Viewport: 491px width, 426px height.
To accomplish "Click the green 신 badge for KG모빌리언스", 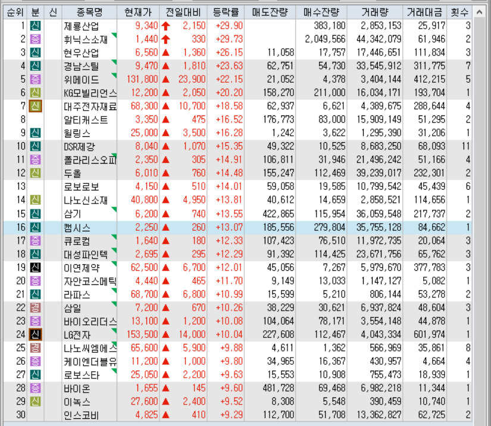I will coord(35,93).
